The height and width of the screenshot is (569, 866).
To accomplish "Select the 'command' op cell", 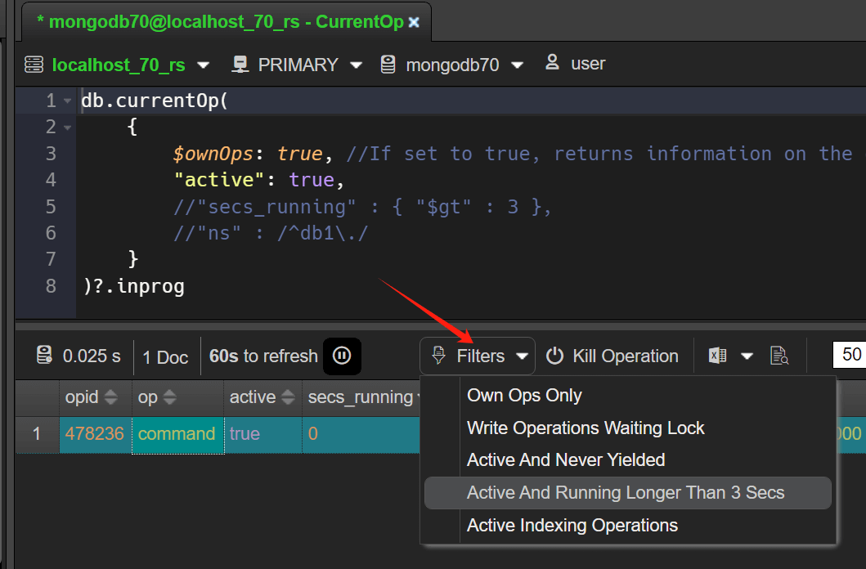I will tap(177, 434).
